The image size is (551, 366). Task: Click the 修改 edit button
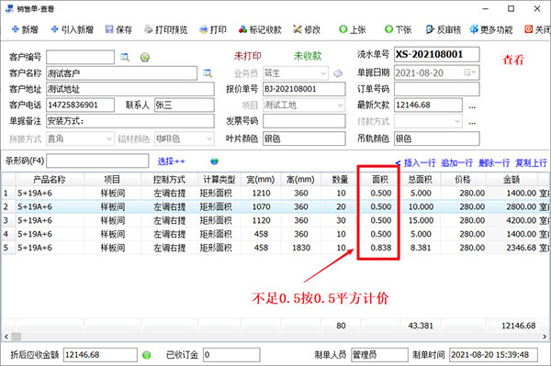tap(307, 29)
